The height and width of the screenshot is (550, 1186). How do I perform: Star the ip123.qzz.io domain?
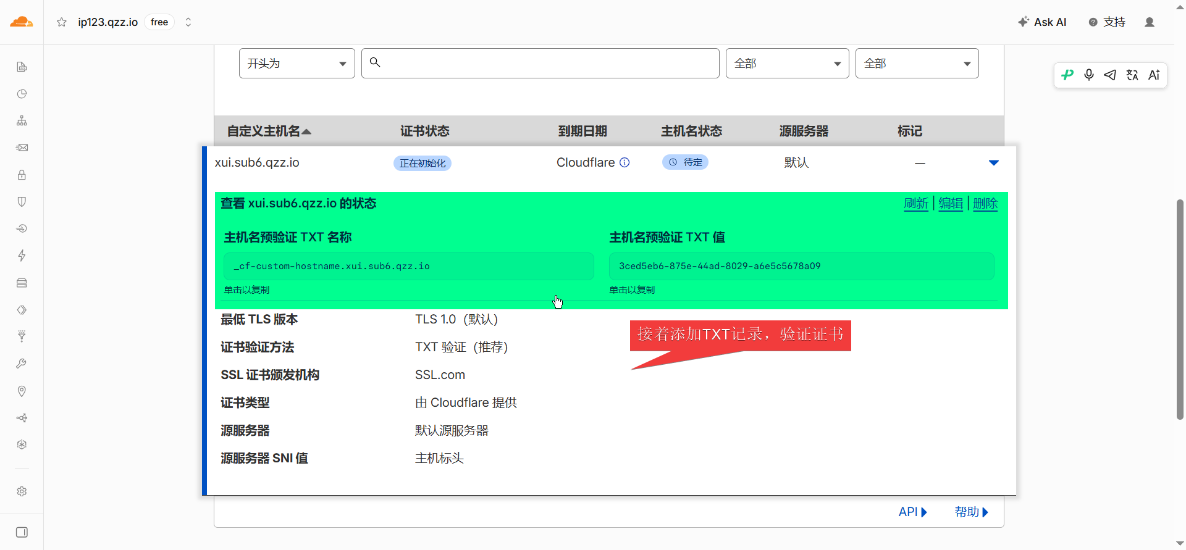point(62,22)
